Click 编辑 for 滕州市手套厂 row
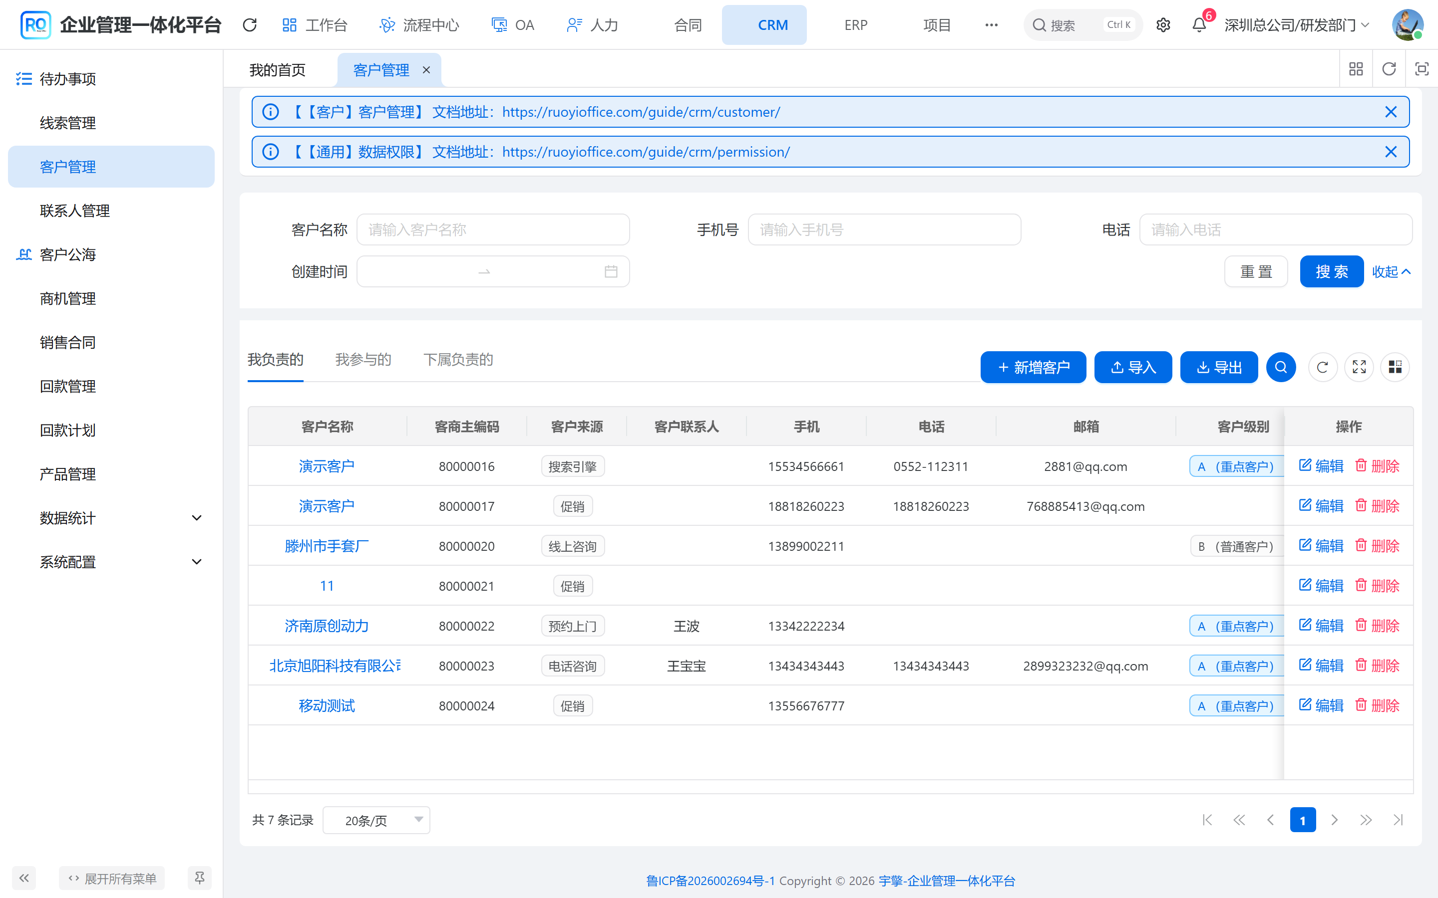 (x=1321, y=546)
